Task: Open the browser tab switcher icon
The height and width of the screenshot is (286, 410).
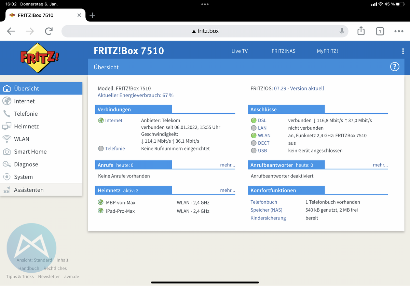Action: coord(380,31)
